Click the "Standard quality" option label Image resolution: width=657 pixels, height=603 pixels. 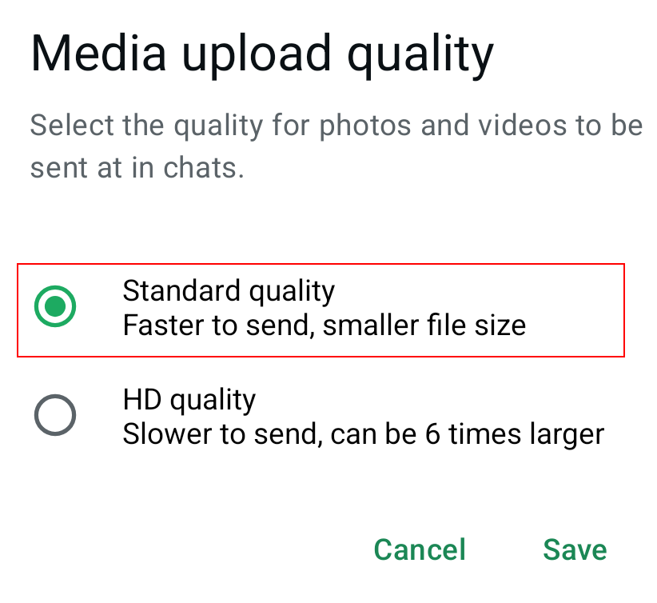tap(229, 290)
